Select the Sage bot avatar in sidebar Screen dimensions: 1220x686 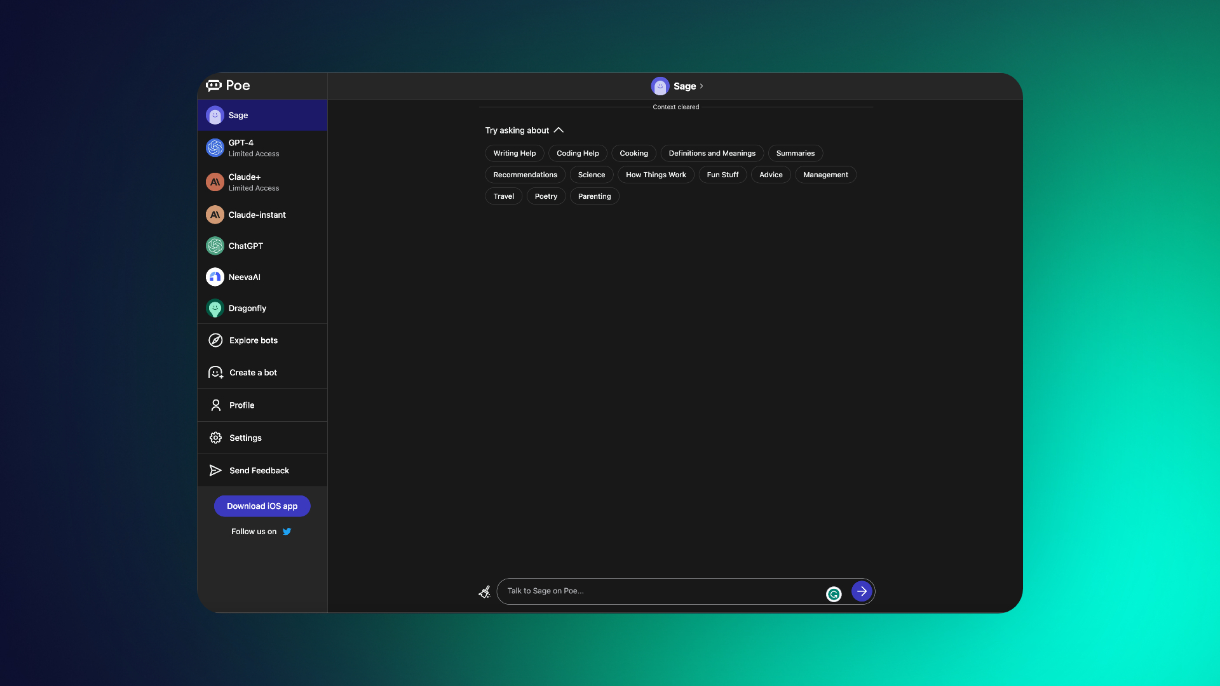pyautogui.click(x=215, y=115)
